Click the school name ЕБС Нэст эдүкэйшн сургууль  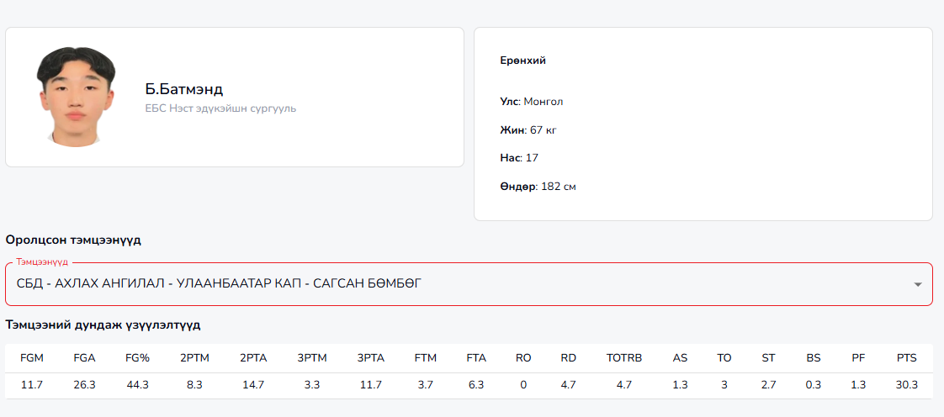[220, 108]
